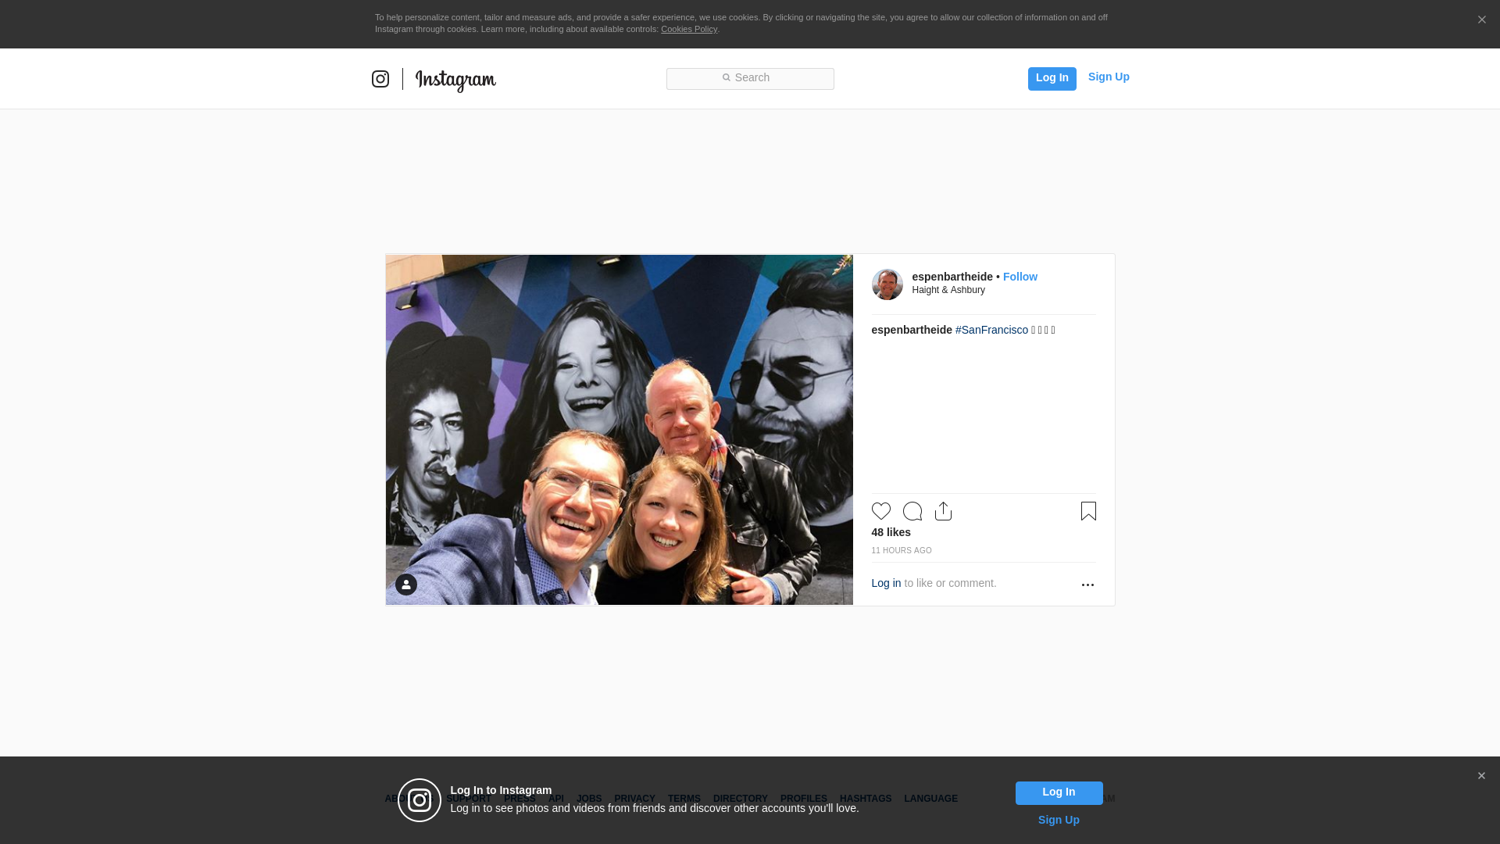
Task: Open Sign Up link in header
Action: (1109, 77)
